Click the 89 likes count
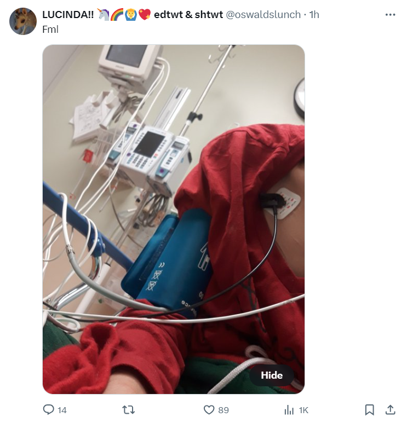The height and width of the screenshot is (423, 407). [223, 410]
